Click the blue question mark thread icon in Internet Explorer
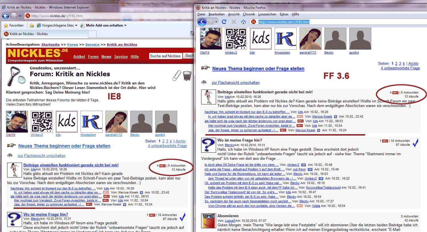 point(14,219)
